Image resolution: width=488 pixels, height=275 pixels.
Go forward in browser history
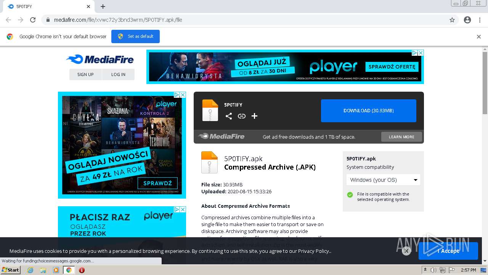tap(21, 20)
